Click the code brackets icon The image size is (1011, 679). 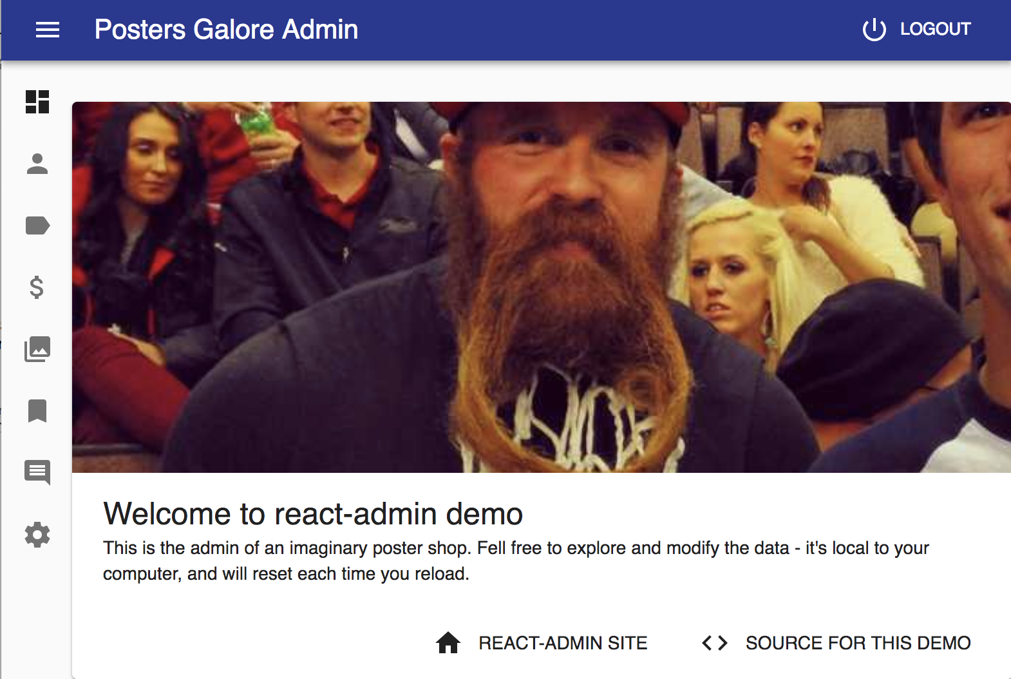(715, 643)
